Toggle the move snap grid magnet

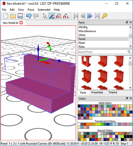pyautogui.click(x=58, y=16)
